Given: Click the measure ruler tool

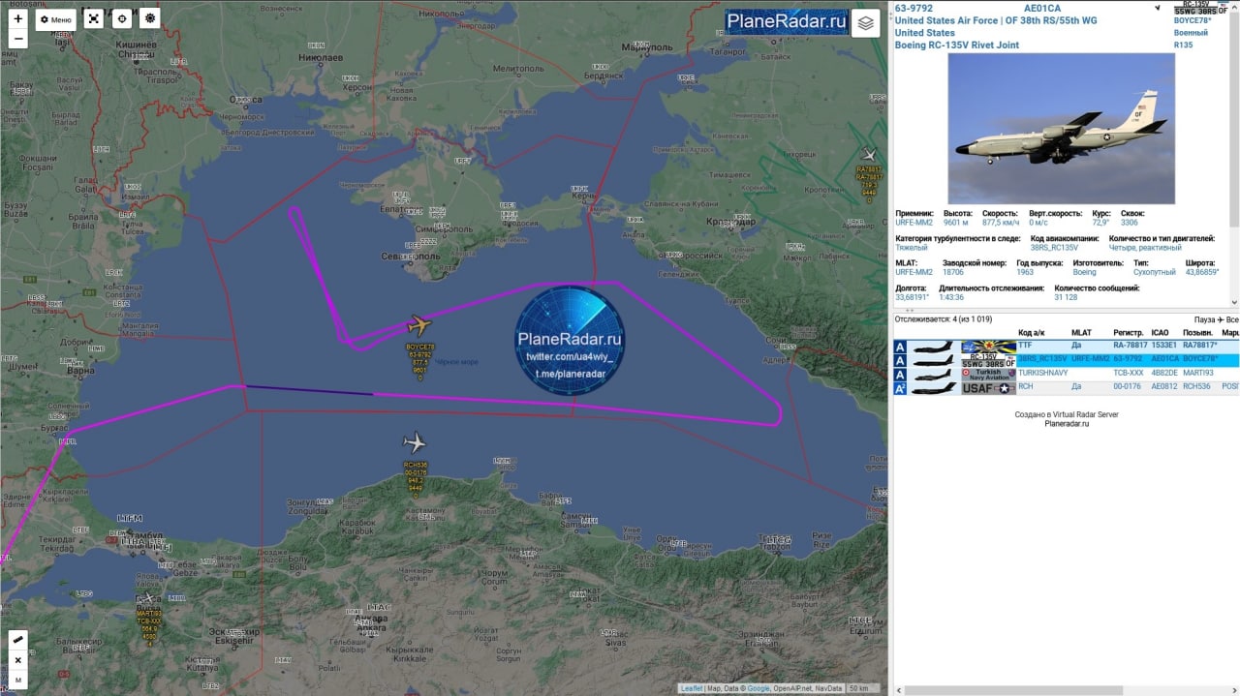Looking at the screenshot, I should click(x=18, y=640).
